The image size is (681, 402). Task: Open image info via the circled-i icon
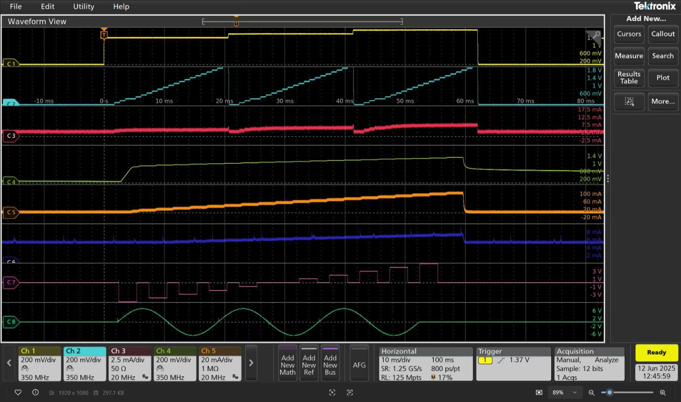[x=35, y=392]
